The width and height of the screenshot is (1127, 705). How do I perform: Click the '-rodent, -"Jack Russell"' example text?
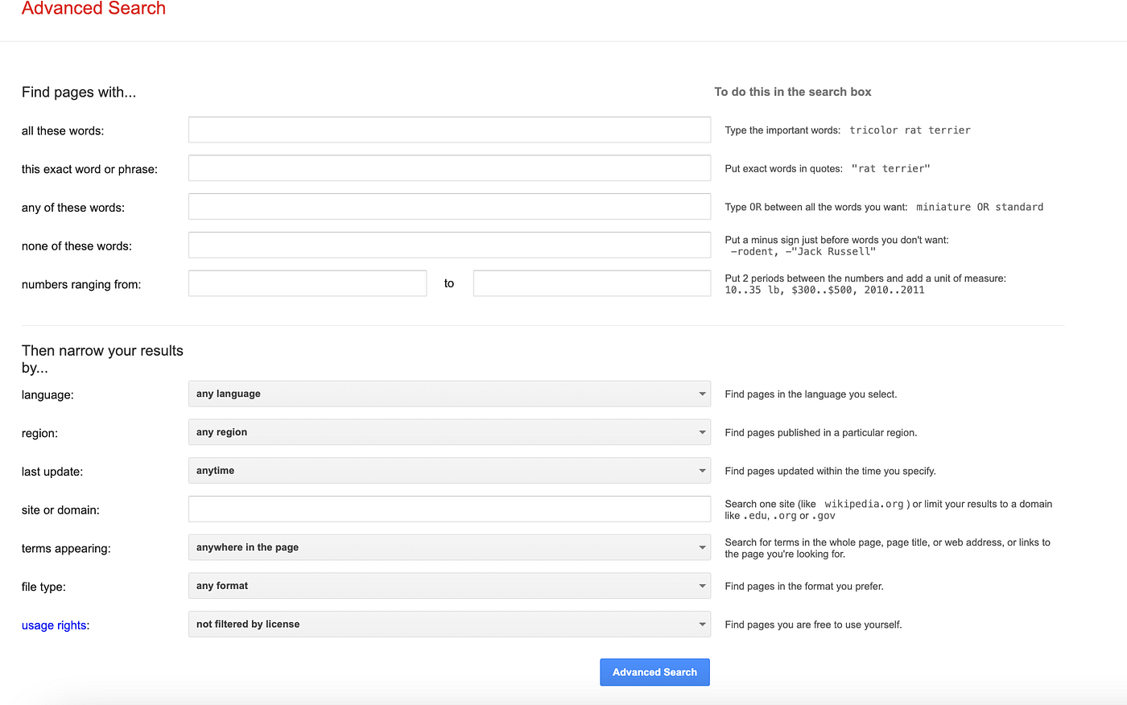[803, 252]
